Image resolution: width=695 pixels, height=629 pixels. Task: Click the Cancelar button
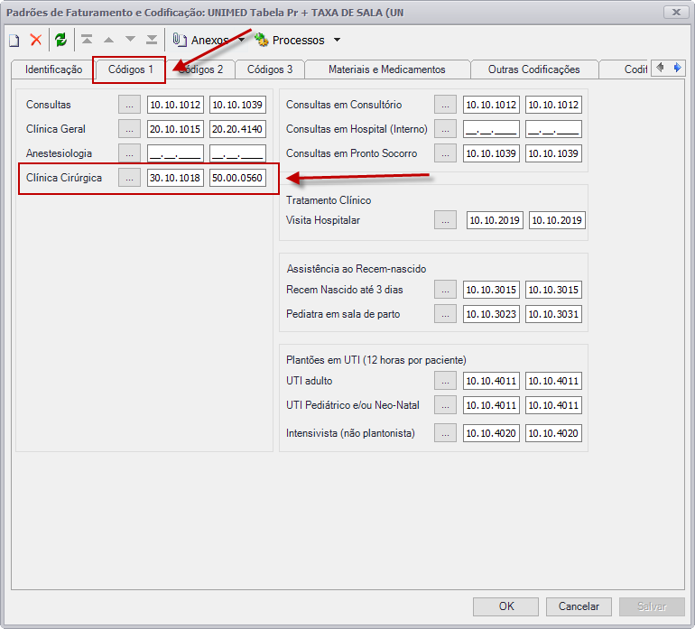click(579, 606)
